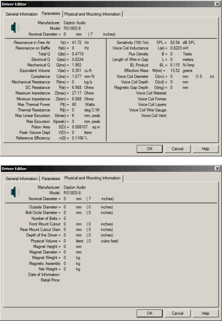222x321 pixels.
Task: Click the Net Weight kg value
Action: coord(65,269)
